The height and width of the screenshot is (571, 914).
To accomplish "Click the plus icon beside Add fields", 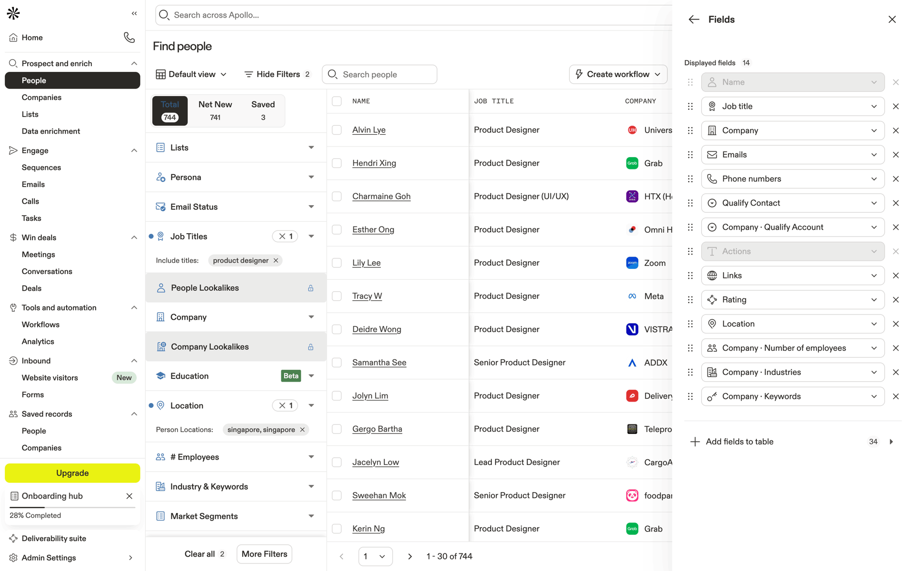I will coord(695,442).
